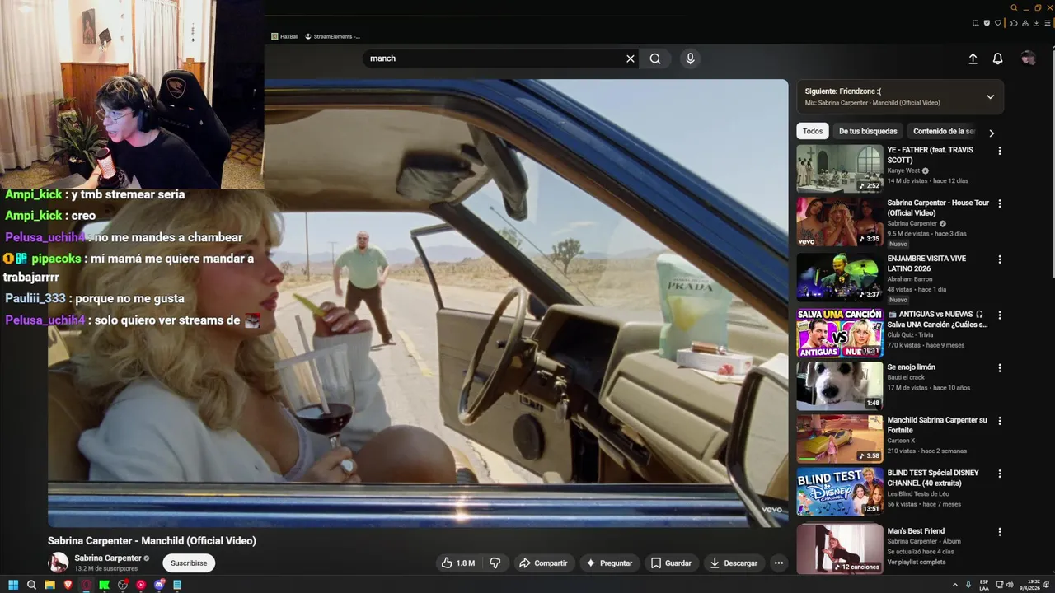Open the Sabrina Carpenter channel name link
Image resolution: width=1055 pixels, height=593 pixels.
(x=108, y=558)
